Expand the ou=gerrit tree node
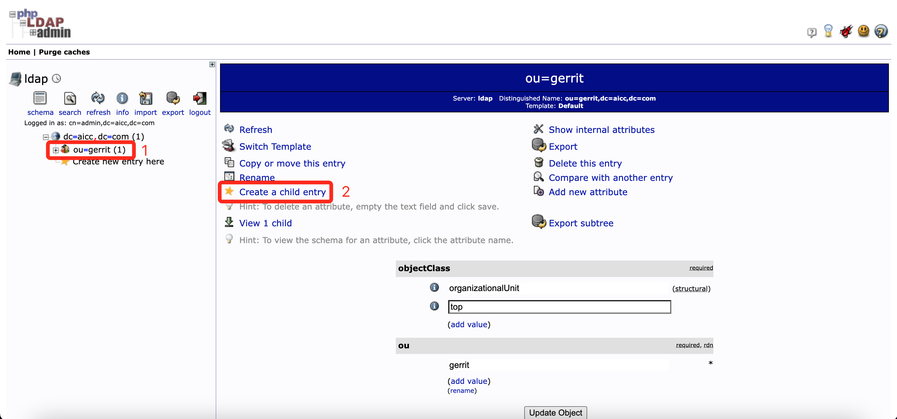The height and width of the screenshot is (419, 897). 55,150
